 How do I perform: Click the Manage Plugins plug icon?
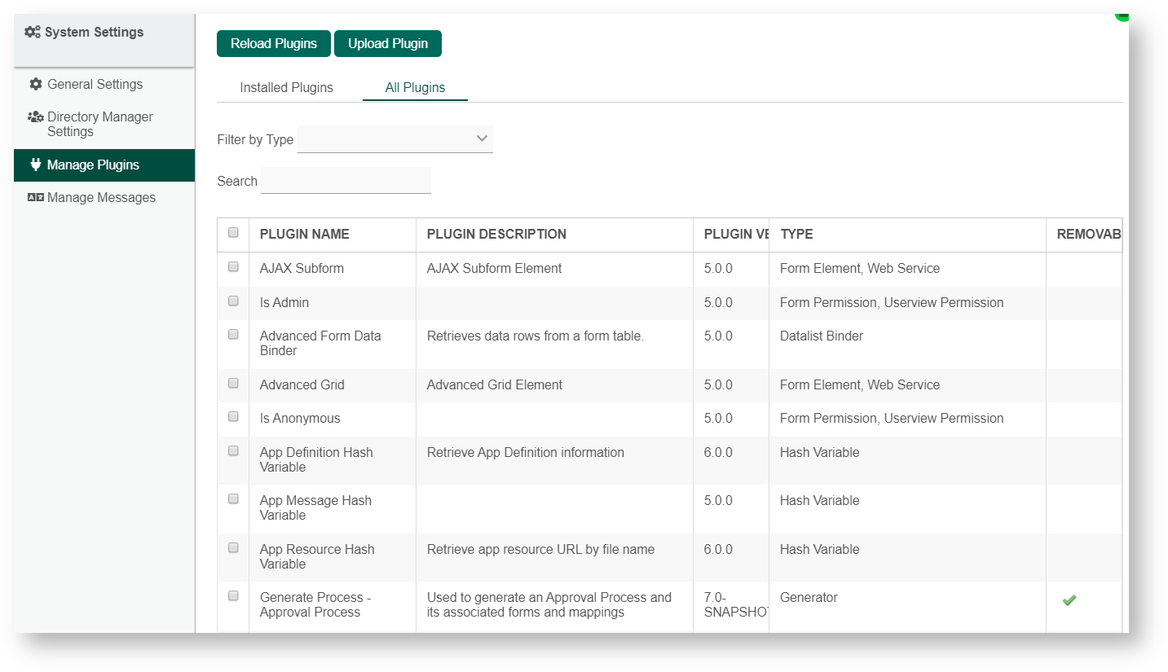coord(36,165)
